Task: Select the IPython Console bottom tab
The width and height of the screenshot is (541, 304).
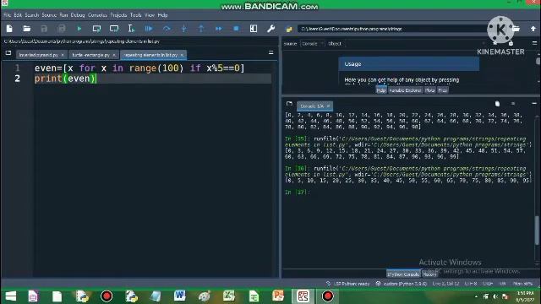Action: pyautogui.click(x=402, y=274)
